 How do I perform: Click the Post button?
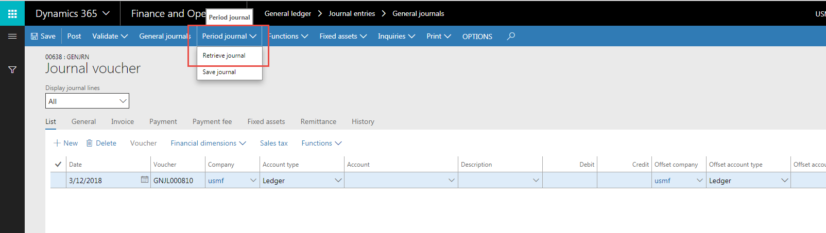(74, 36)
